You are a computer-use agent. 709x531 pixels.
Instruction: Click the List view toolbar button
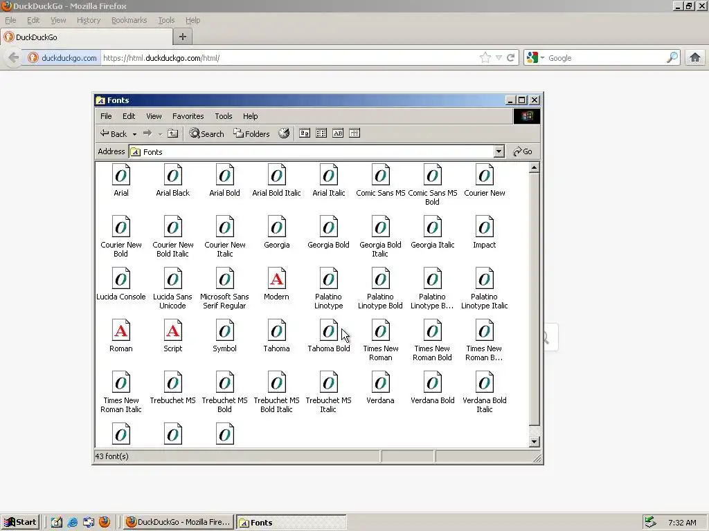point(321,133)
